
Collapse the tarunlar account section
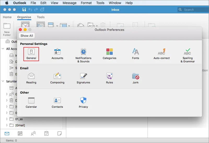pyautogui.click(x=3, y=81)
